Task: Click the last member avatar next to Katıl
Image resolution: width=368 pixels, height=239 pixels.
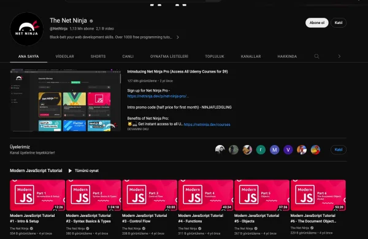Action: pyautogui.click(x=315, y=150)
